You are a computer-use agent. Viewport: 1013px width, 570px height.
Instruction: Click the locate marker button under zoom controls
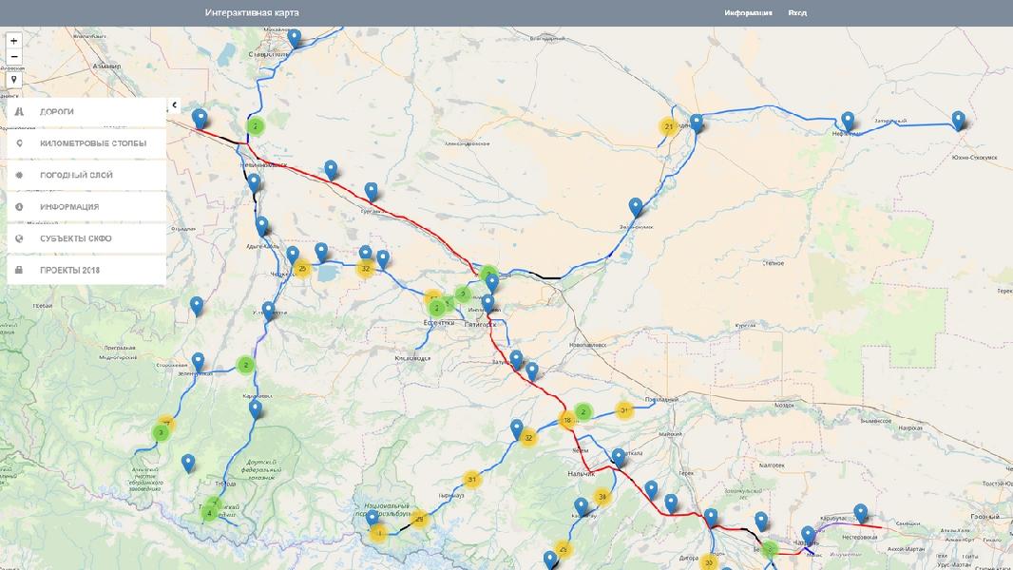(x=13, y=80)
